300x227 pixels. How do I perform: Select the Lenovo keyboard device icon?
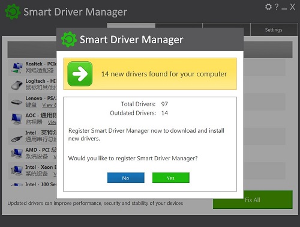(17, 102)
